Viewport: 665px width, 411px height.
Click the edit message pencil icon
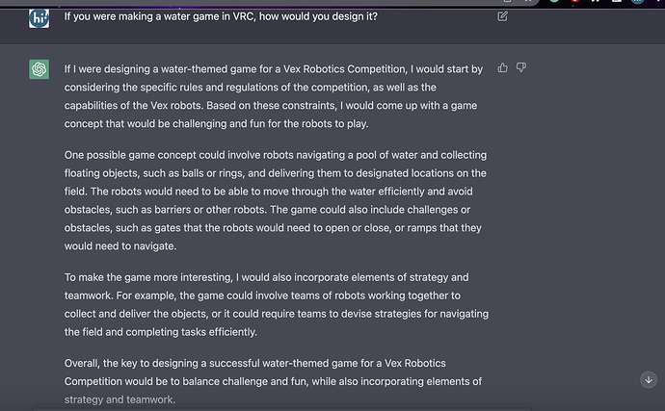[503, 16]
